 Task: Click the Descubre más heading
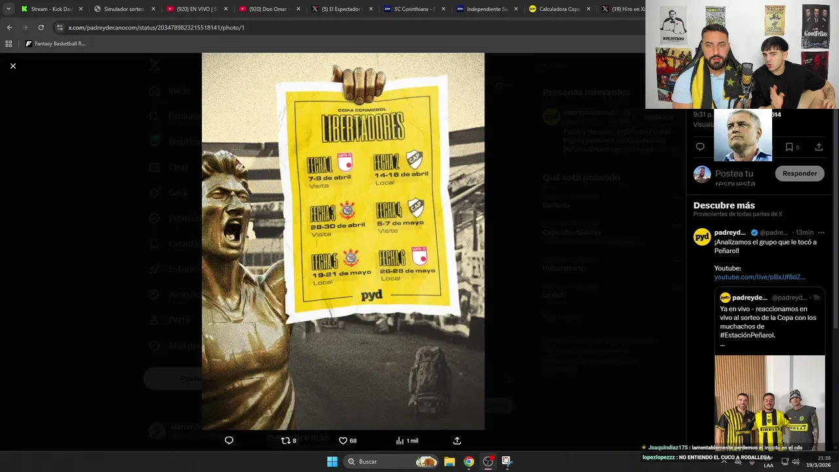pyautogui.click(x=724, y=205)
